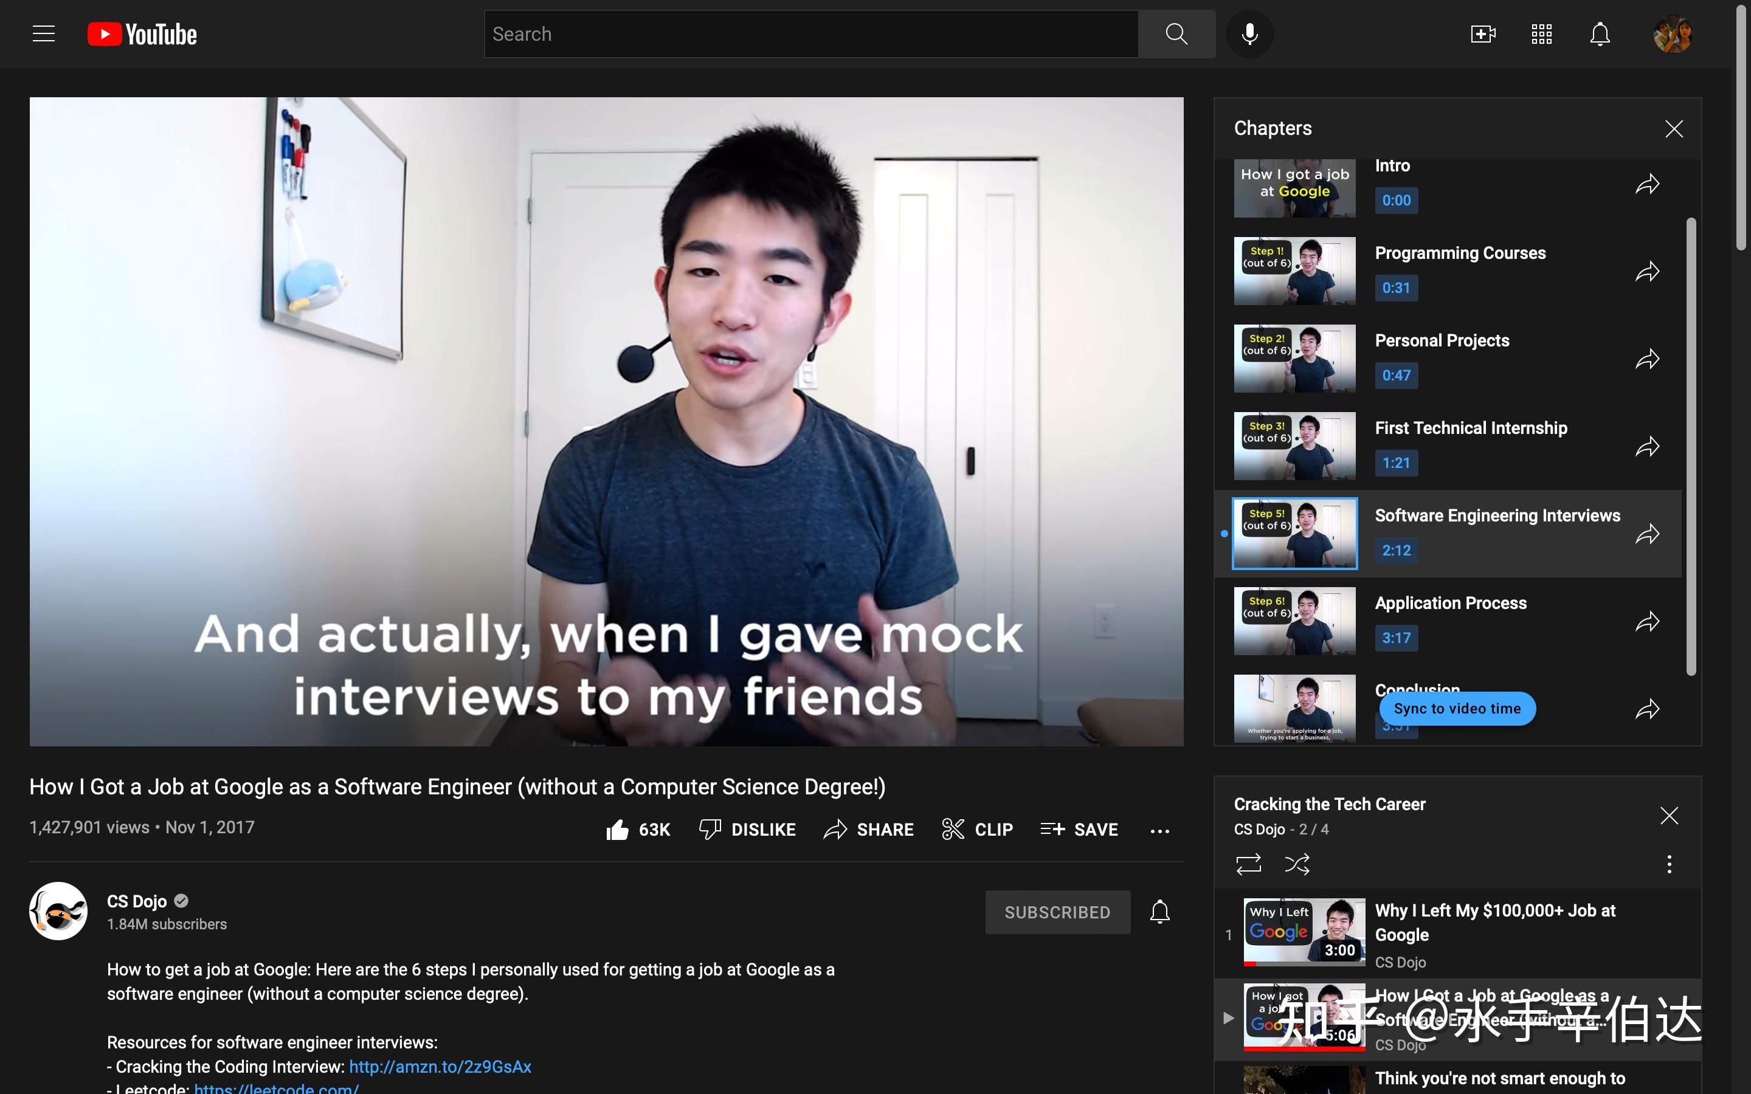Click the '1,427,901 views' text
1751x1094 pixels.
click(89, 828)
